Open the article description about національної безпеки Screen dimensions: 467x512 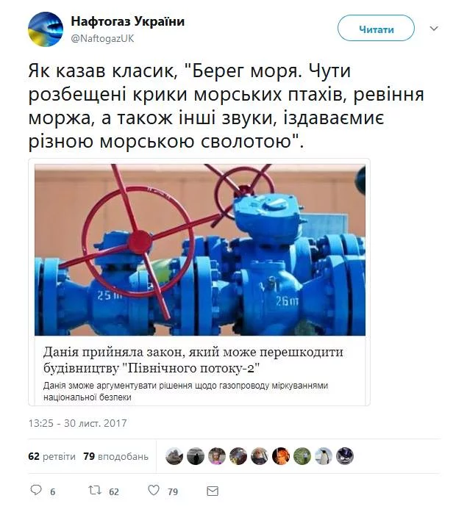point(185,392)
